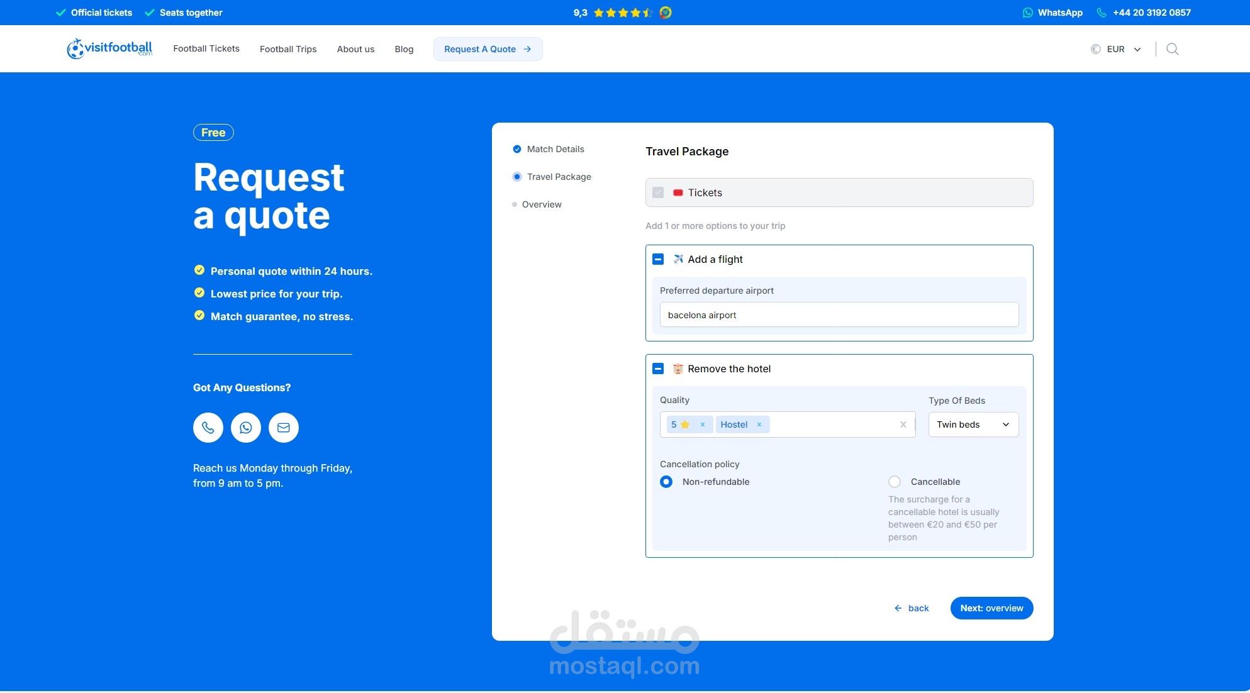Open the Football Tickets menu
Image resolution: width=1250 pixels, height=693 pixels.
click(x=206, y=48)
